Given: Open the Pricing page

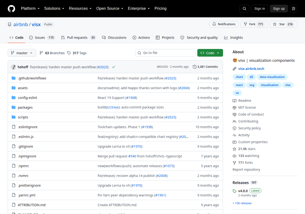Looking at the screenshot, I should coord(161,9).
